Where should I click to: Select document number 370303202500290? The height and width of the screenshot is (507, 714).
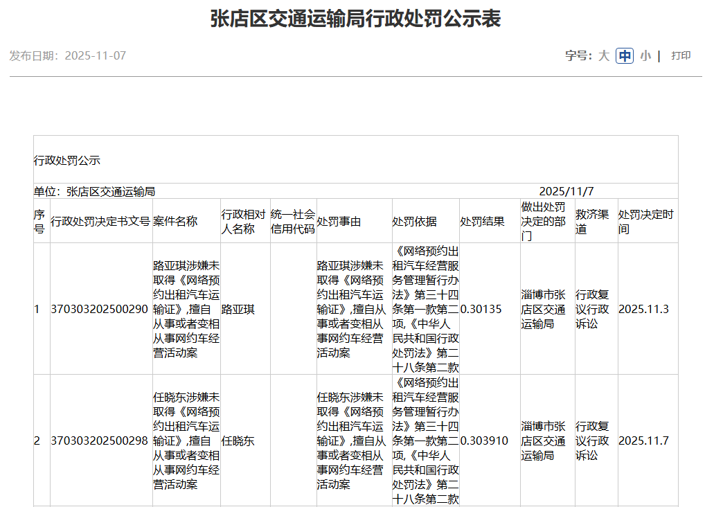coord(100,309)
